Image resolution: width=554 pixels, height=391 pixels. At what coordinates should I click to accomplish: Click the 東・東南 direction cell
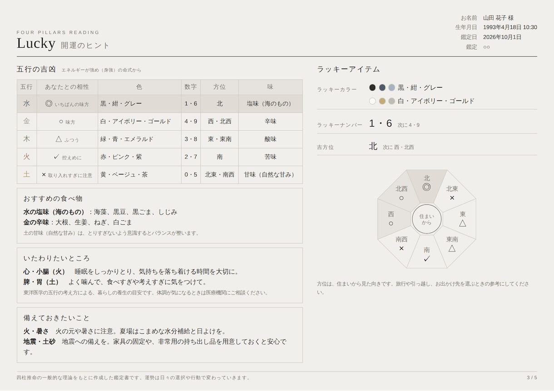[x=219, y=139]
